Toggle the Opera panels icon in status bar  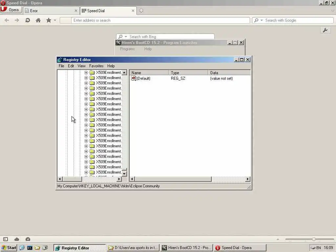6,239
